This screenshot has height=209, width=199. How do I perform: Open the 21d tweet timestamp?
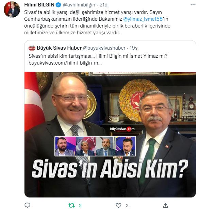point(103,5)
